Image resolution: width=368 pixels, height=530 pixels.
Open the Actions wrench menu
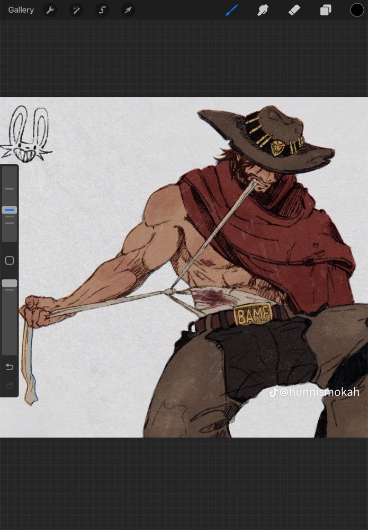(x=50, y=10)
